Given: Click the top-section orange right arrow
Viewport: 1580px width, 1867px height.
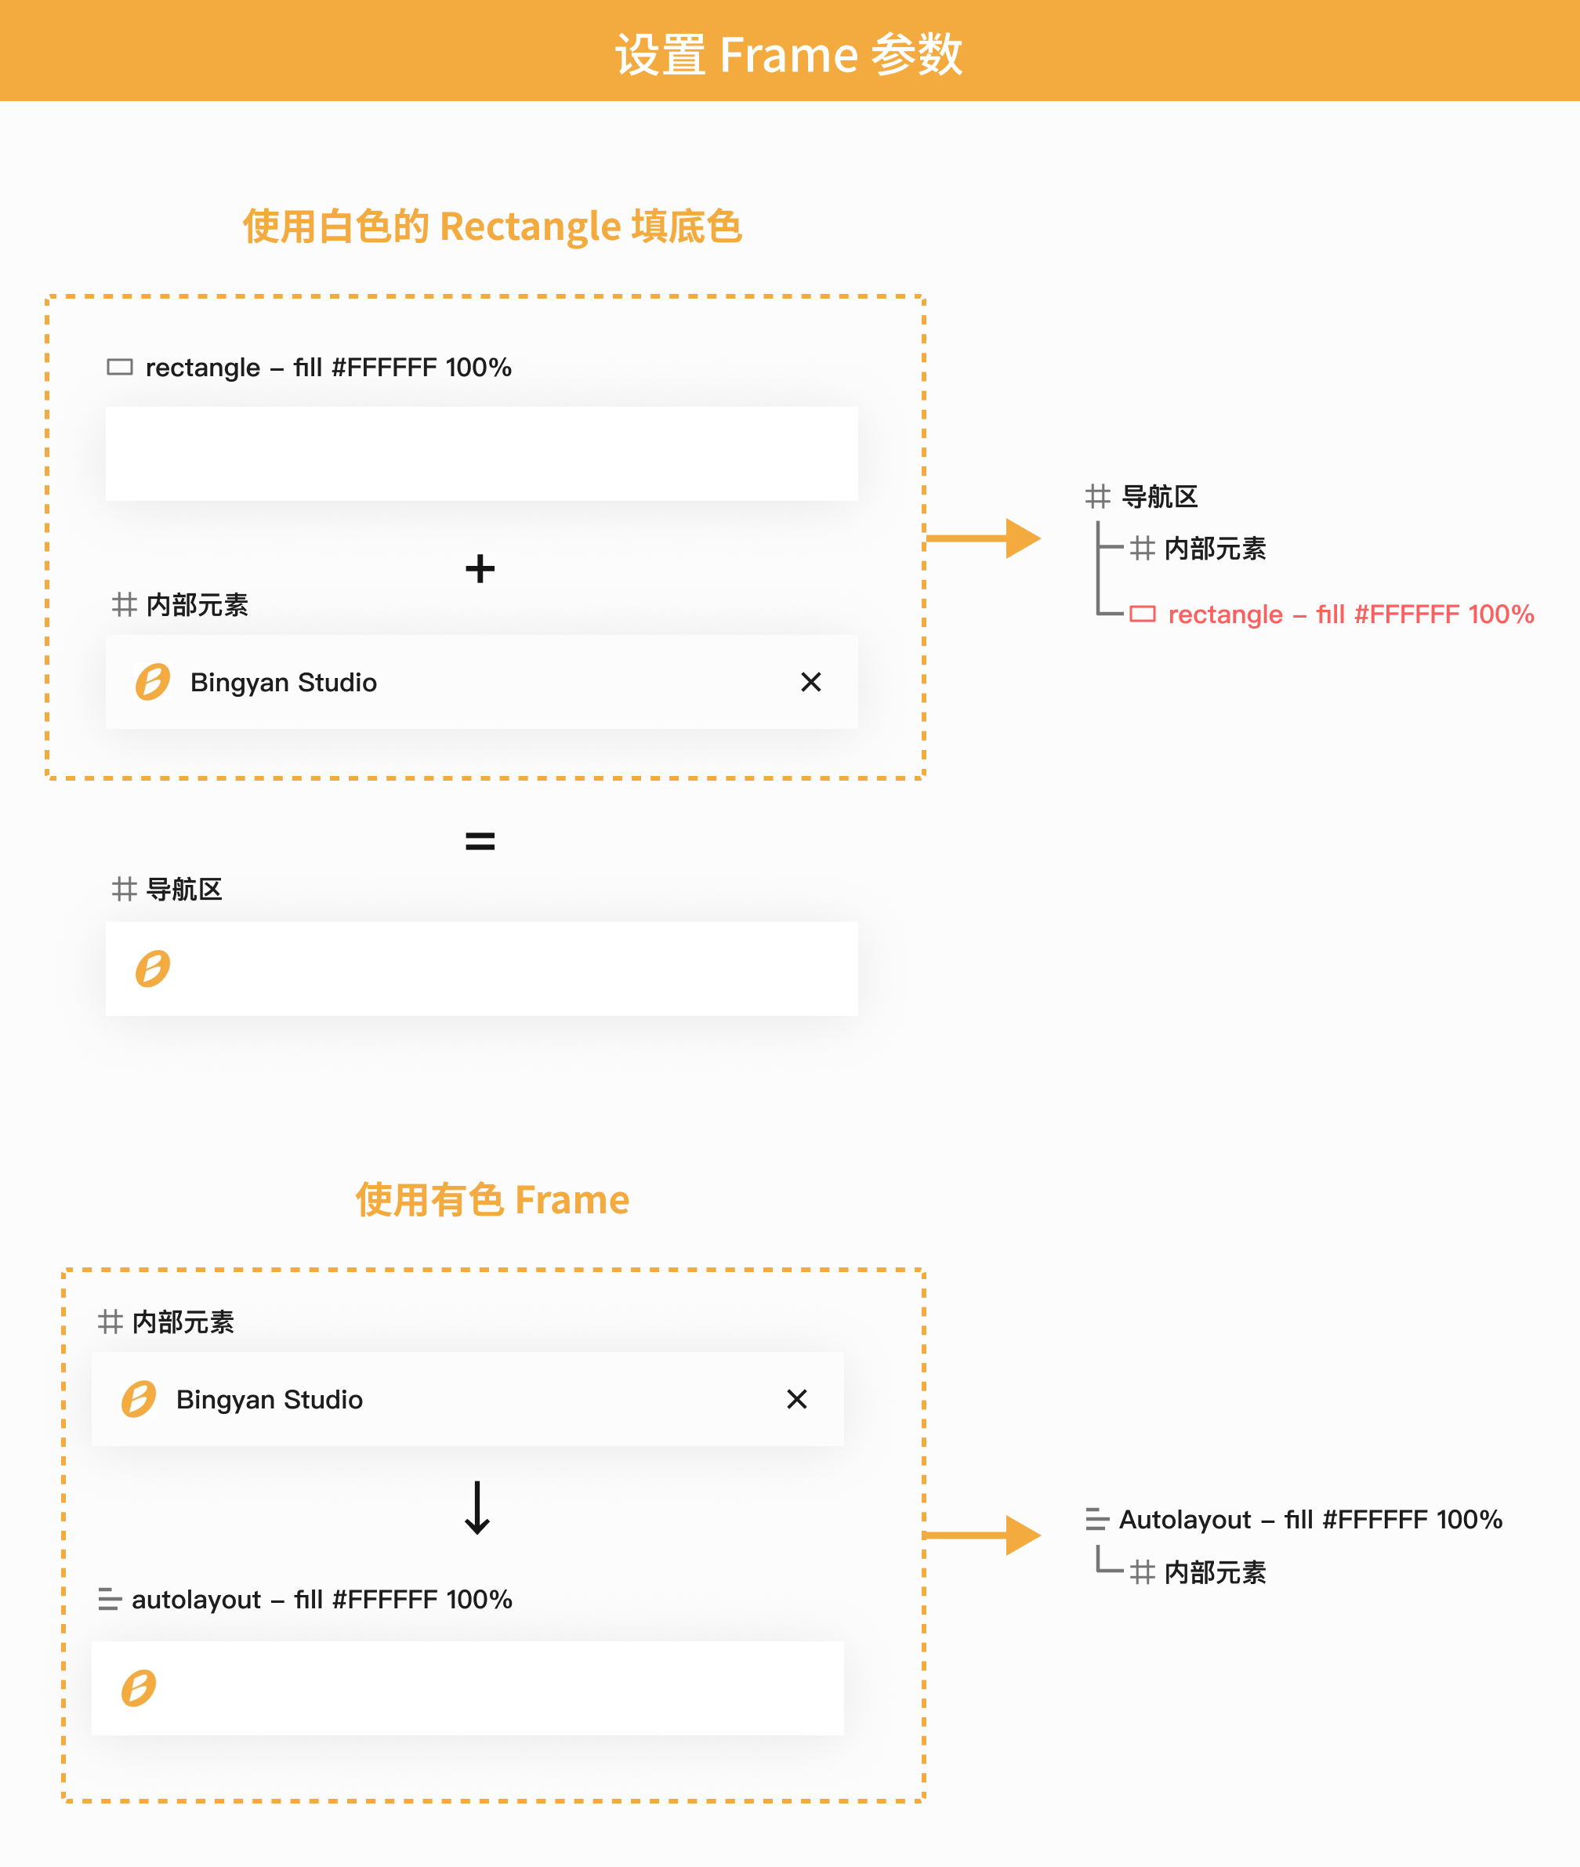Looking at the screenshot, I should [x=984, y=538].
